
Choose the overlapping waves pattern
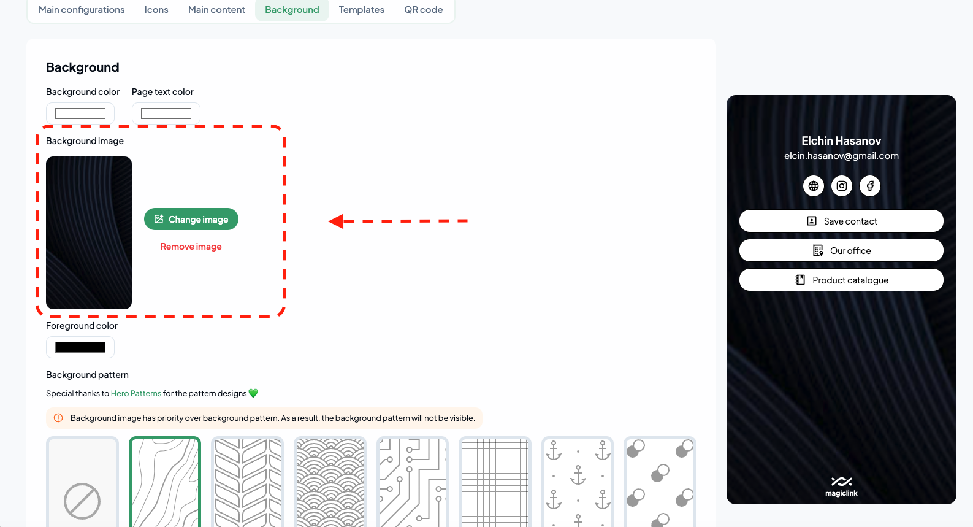point(330,482)
